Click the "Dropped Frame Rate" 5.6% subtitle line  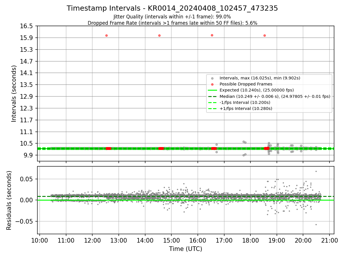coord(172,23)
